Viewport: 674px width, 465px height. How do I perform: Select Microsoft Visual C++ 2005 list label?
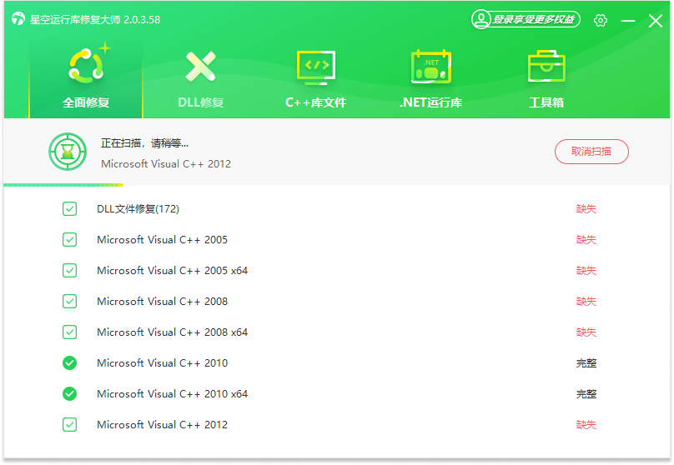coord(162,240)
